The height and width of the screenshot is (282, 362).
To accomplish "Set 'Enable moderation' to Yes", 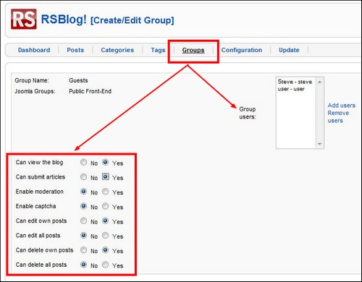I will tap(105, 192).
